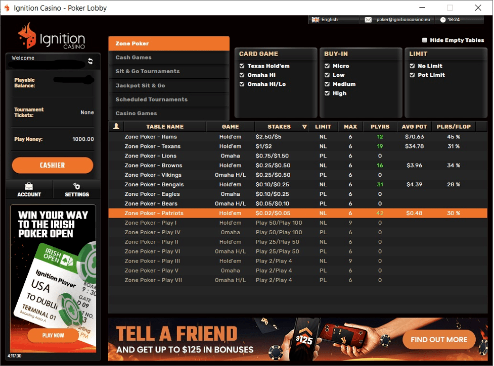This screenshot has width=494, height=366.
Task: Select Zone Poker - Bengals table row
Action: (298, 185)
